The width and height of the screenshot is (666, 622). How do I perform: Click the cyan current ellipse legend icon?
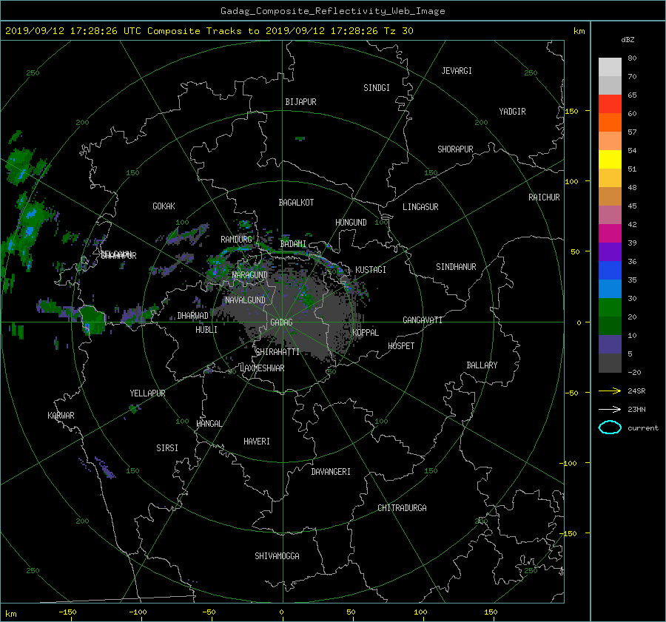click(x=610, y=427)
